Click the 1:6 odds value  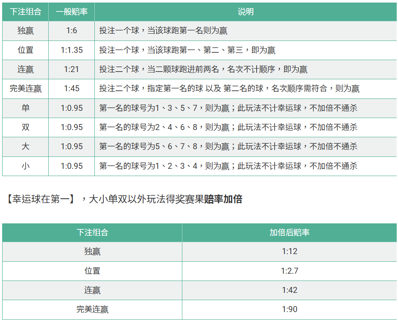tap(72, 31)
